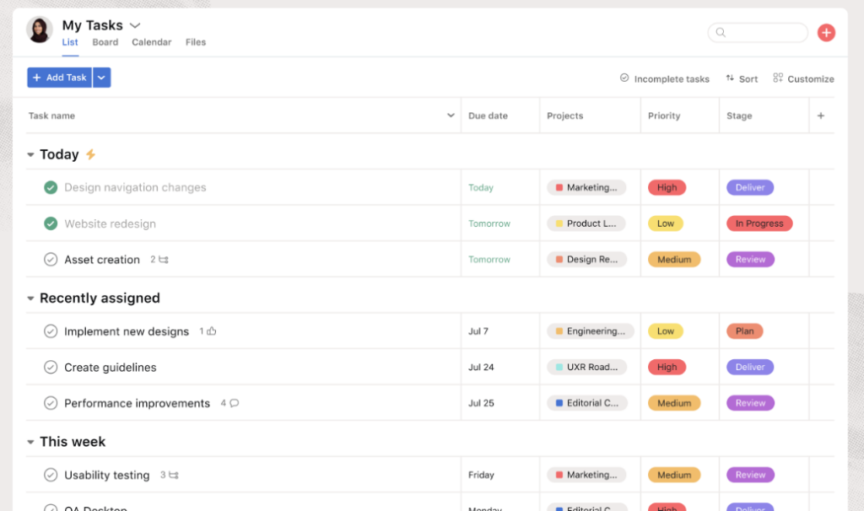This screenshot has width=864, height=511.
Task: Open the create new item plus icon
Action: pos(826,33)
